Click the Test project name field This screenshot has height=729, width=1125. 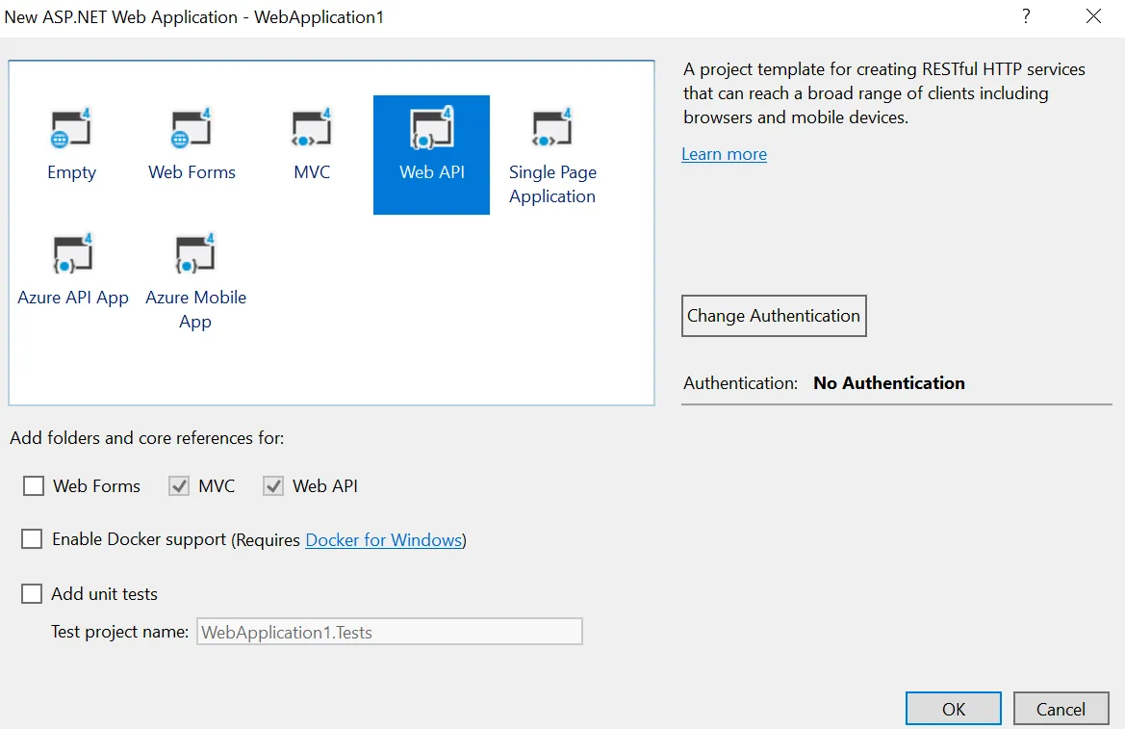[390, 632]
